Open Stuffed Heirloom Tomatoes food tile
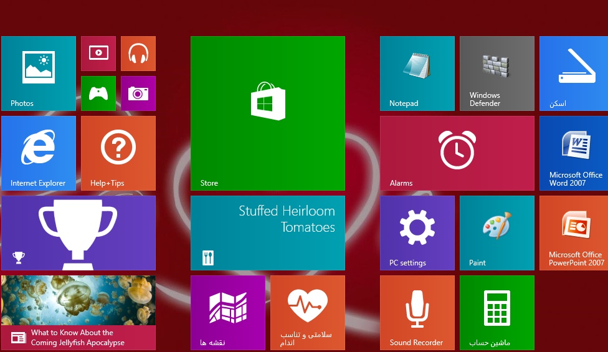Image resolution: width=608 pixels, height=352 pixels. click(267, 233)
